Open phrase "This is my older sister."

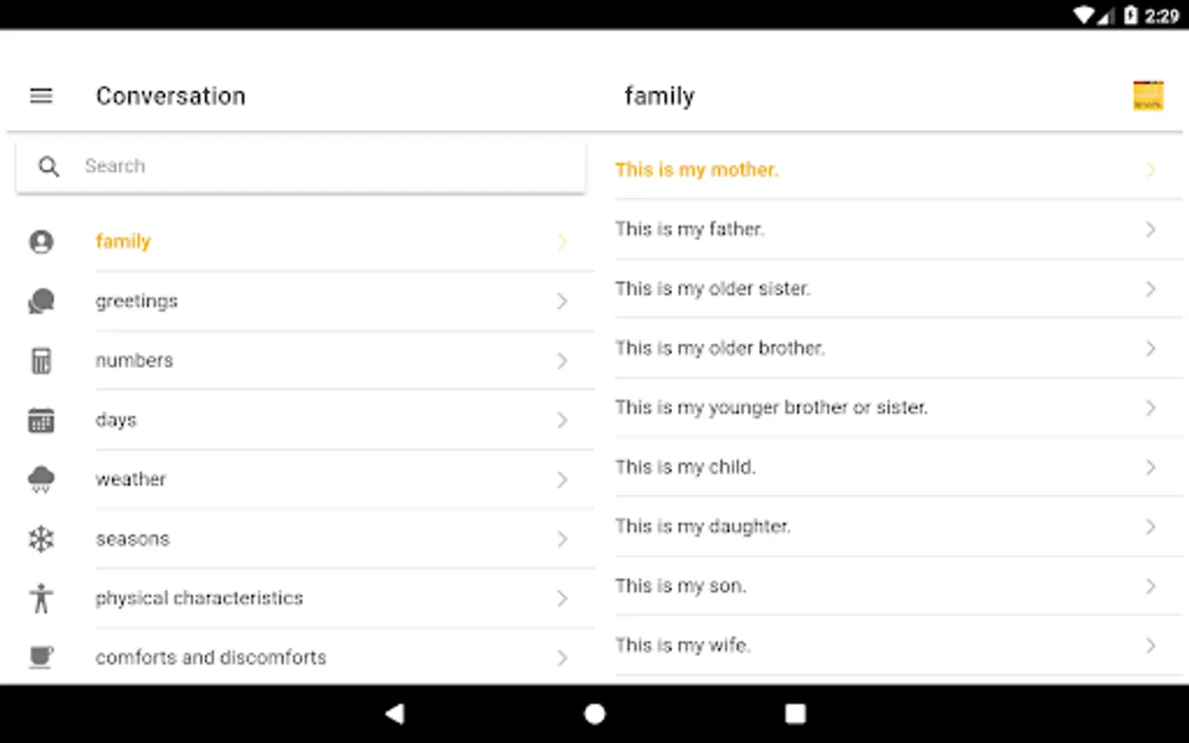[x=713, y=289]
